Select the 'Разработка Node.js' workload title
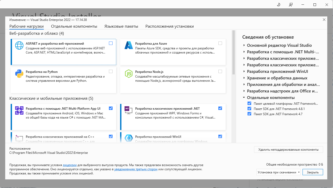The image size is (333, 188). coord(149,72)
